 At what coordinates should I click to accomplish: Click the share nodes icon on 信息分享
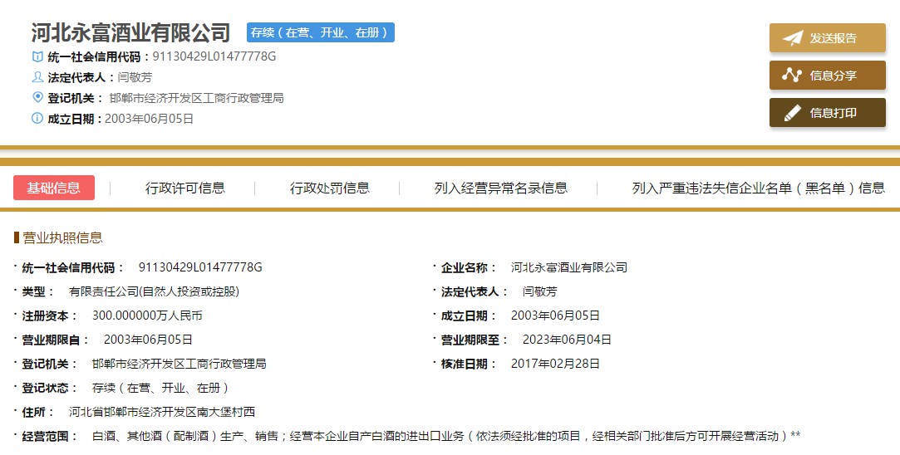coord(792,76)
